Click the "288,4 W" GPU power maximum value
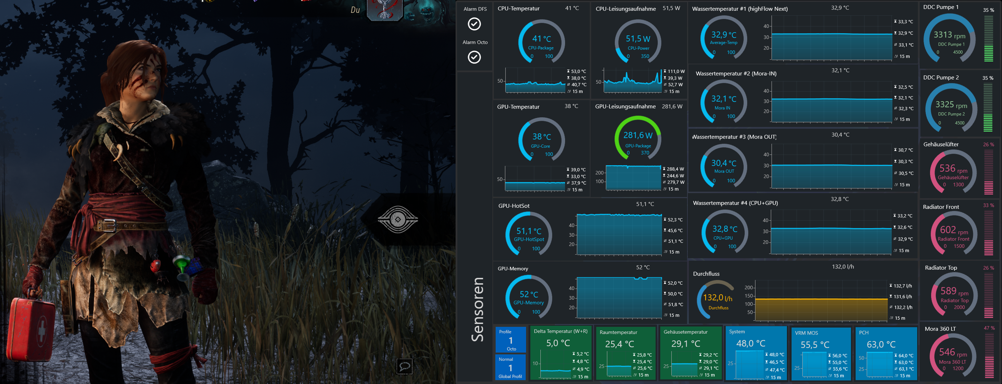This screenshot has height=384, width=1002. (675, 169)
